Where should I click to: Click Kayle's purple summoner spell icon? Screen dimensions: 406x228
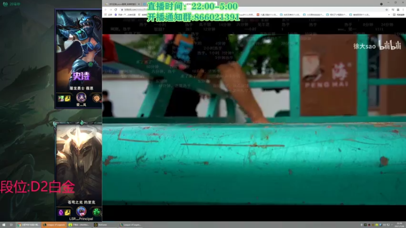click(x=61, y=212)
